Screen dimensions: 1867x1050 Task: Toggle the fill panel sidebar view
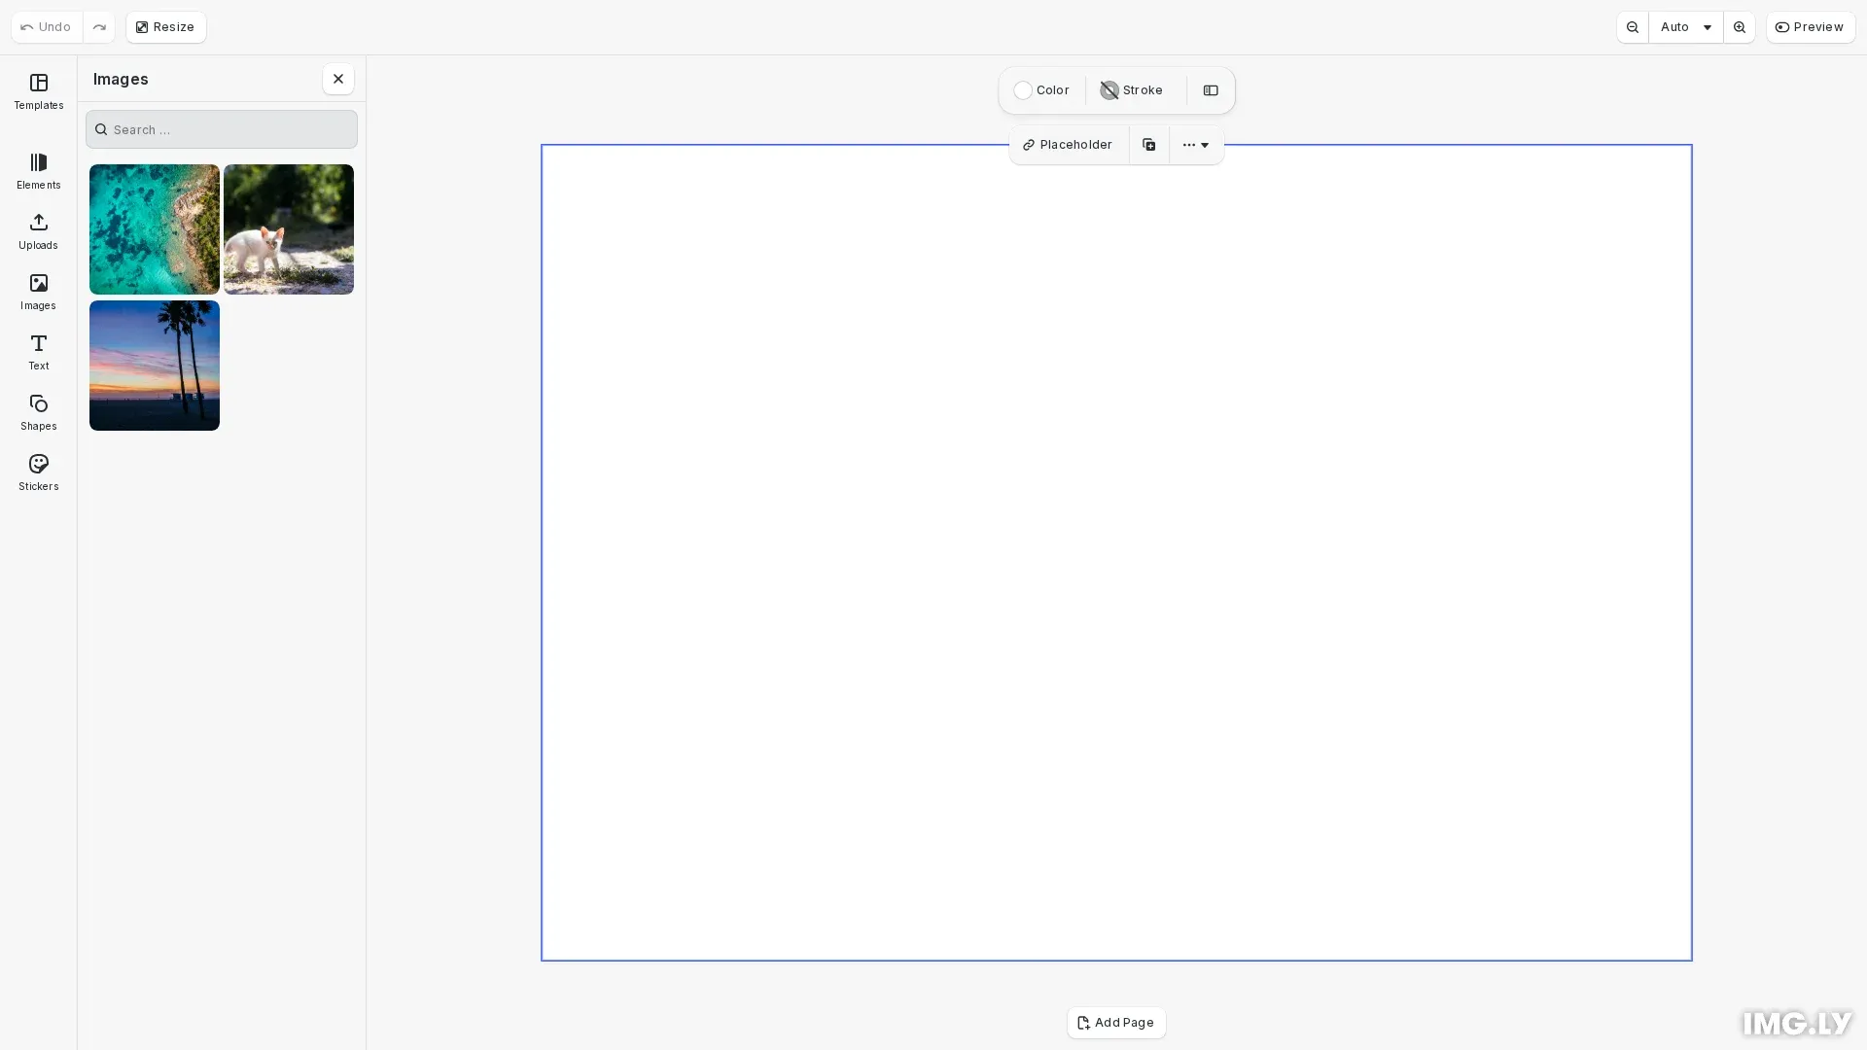[x=1210, y=89]
